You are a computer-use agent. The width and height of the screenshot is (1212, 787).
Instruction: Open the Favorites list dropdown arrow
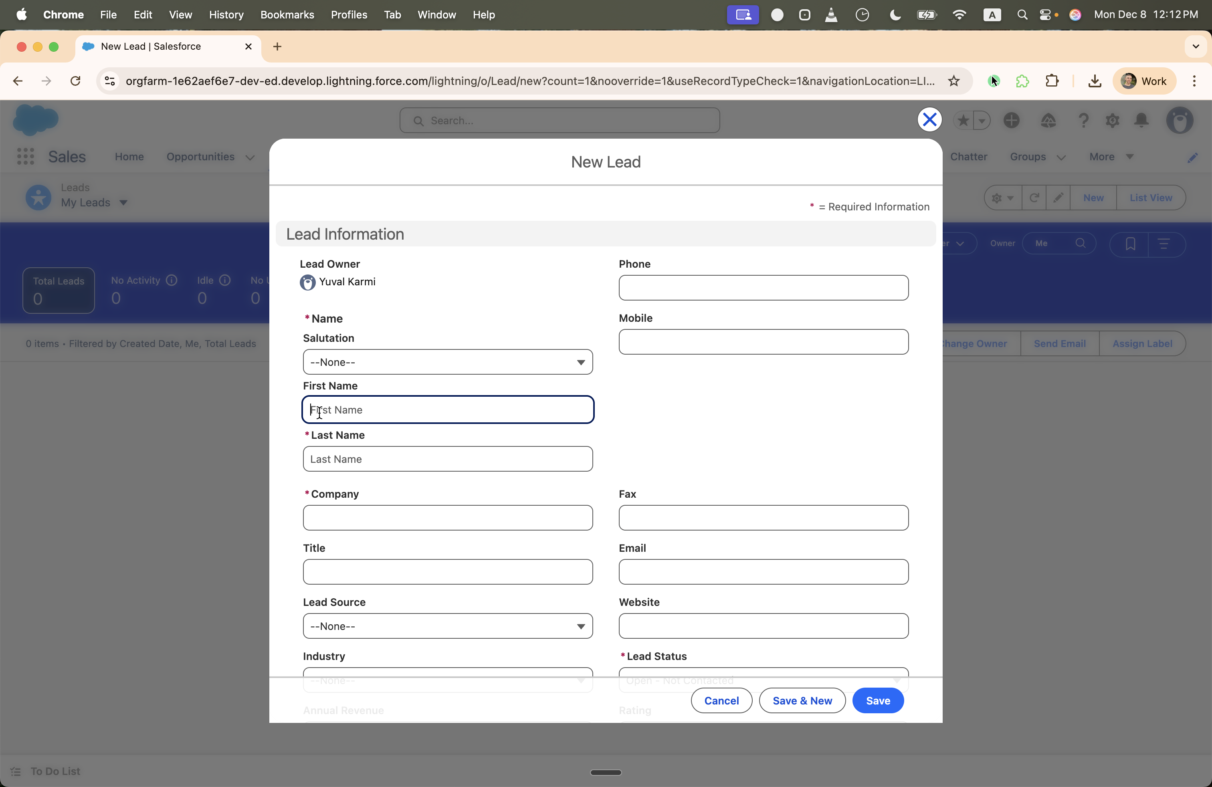[x=981, y=121]
